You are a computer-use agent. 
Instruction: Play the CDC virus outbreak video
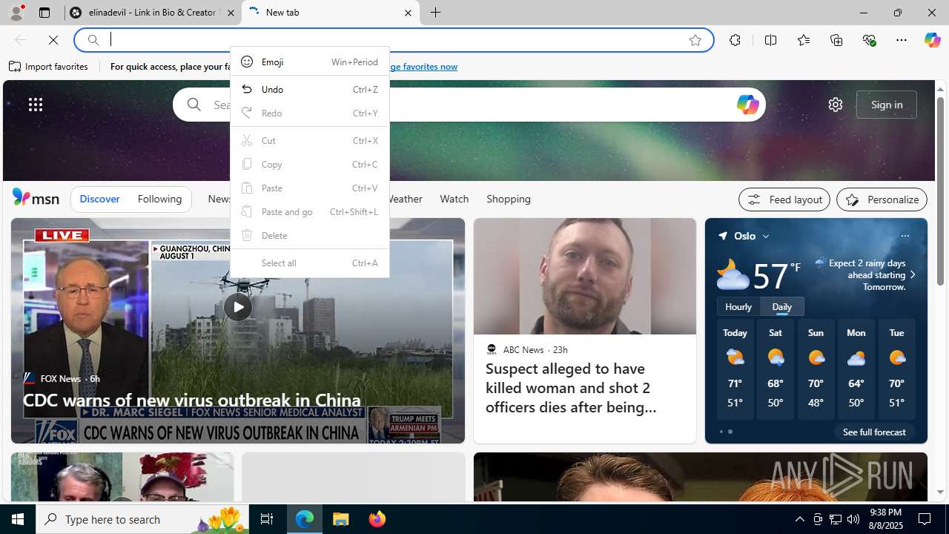[x=237, y=306]
